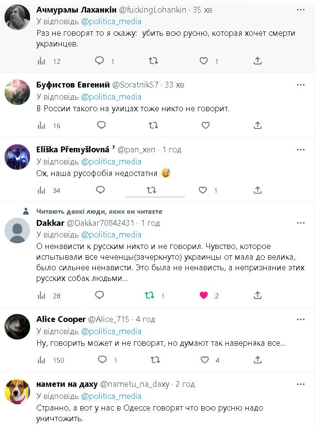Like Буфистов Евгений's tweet
The width and height of the screenshot is (316, 426).
[x=206, y=125]
